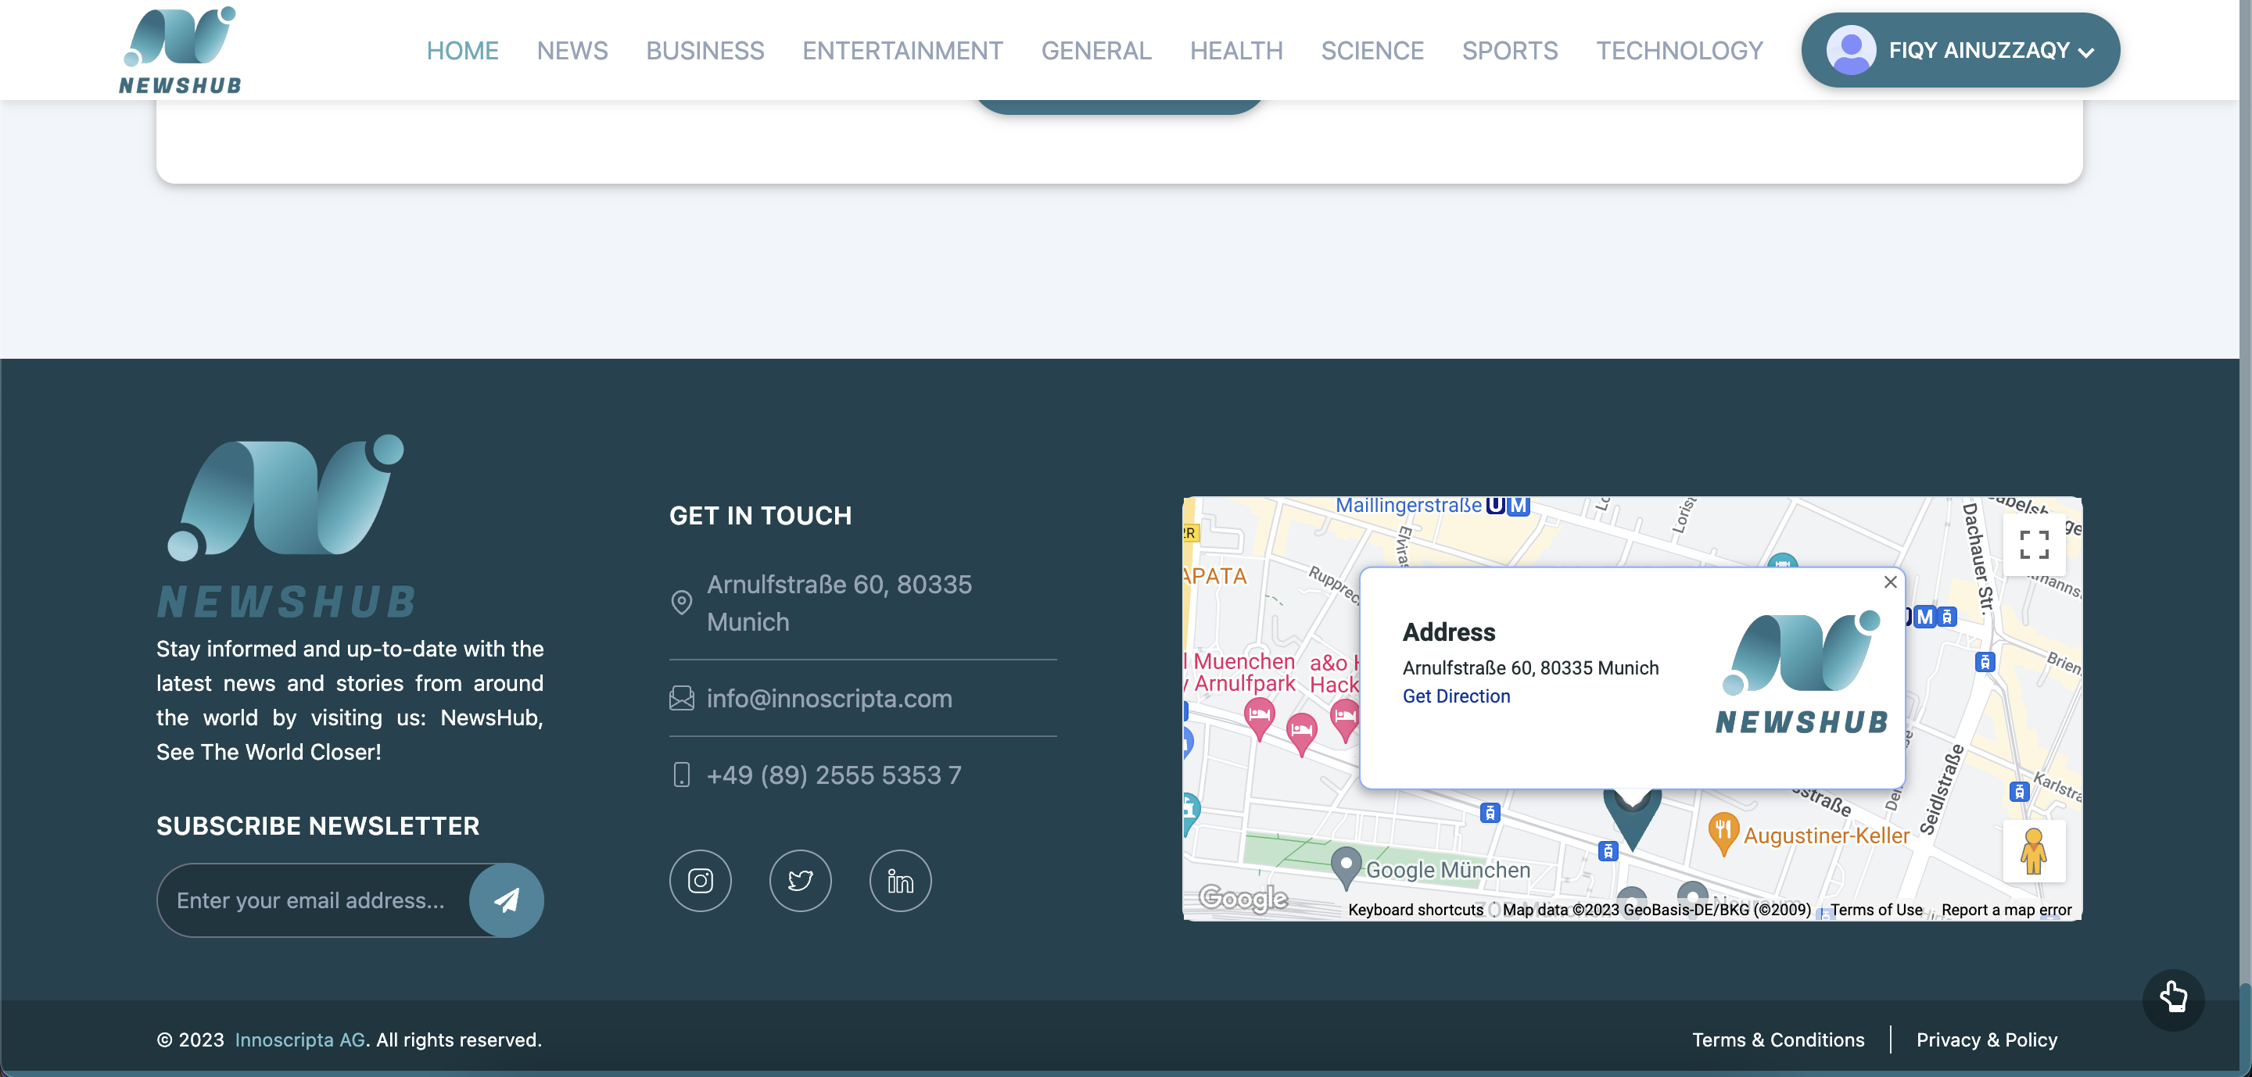Open the Instagram social icon
Image resolution: width=2252 pixels, height=1077 pixels.
click(701, 881)
